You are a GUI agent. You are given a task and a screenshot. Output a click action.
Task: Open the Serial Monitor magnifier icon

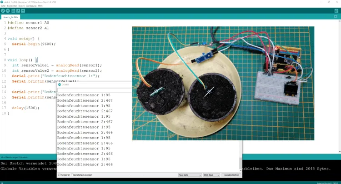point(337,10)
